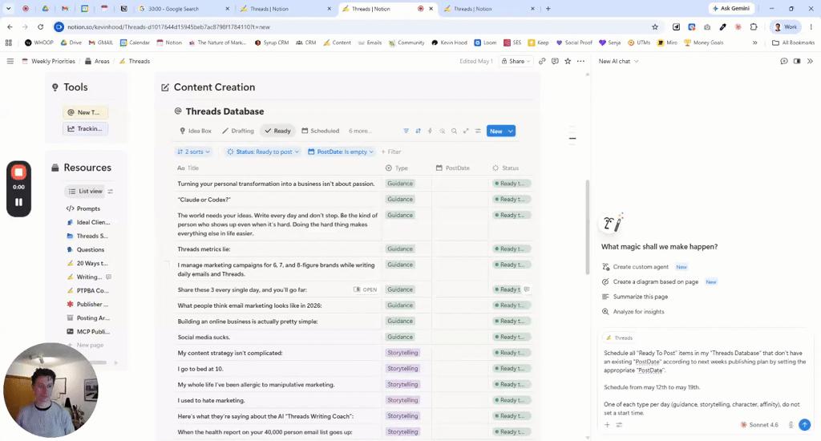Open row "Social media sucks."
Screen dimensions: 821x441
(x=204, y=338)
